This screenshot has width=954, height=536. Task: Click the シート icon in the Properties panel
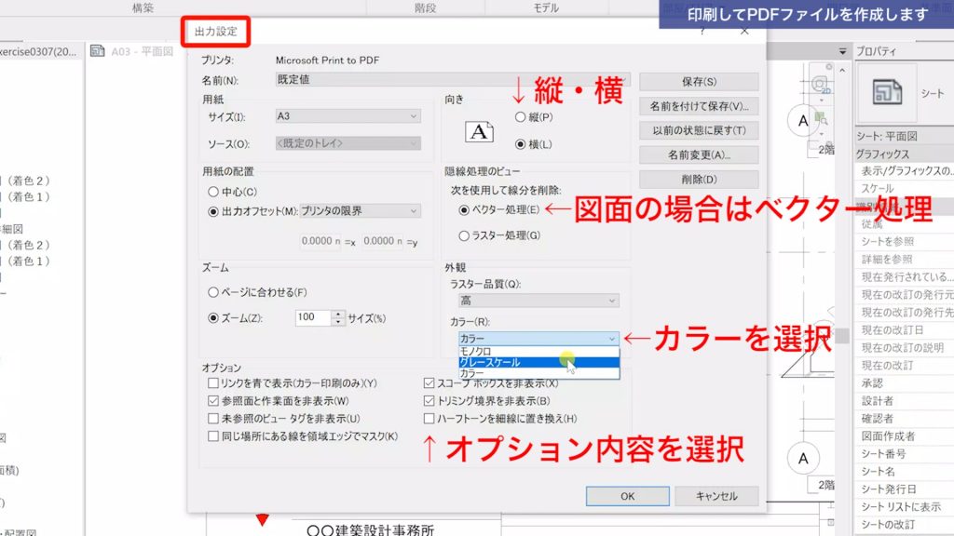887,90
